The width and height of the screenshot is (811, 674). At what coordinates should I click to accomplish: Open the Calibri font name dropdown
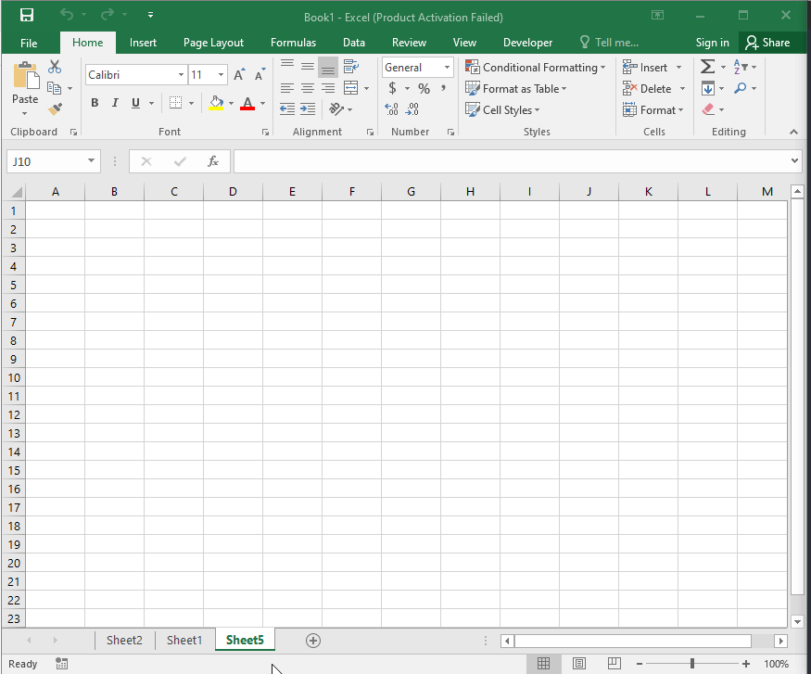182,75
